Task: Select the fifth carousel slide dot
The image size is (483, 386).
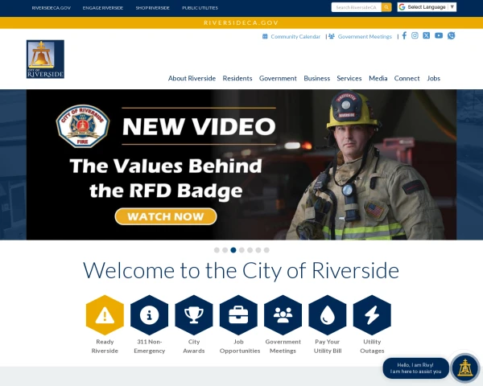Action: pyautogui.click(x=250, y=250)
